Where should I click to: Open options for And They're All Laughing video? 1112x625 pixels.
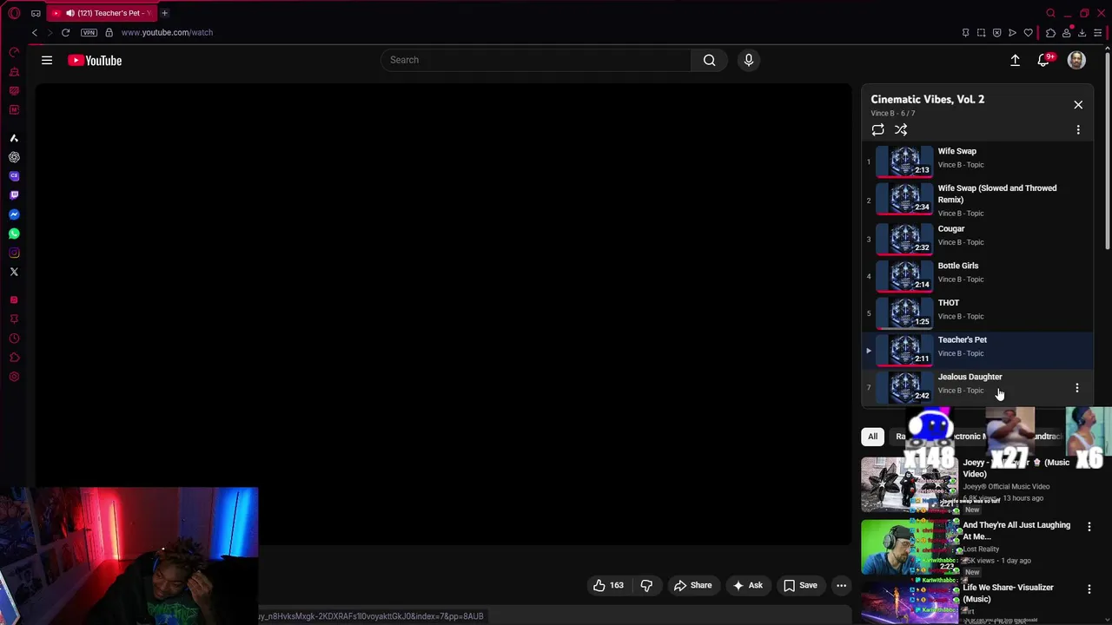pos(1089,527)
